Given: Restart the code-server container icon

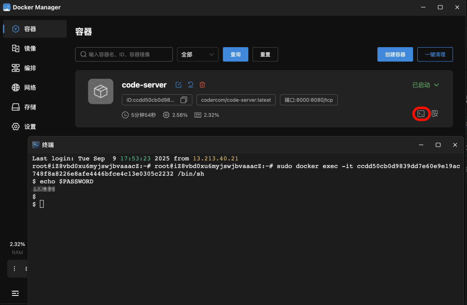Looking at the screenshot, I should click(x=191, y=85).
